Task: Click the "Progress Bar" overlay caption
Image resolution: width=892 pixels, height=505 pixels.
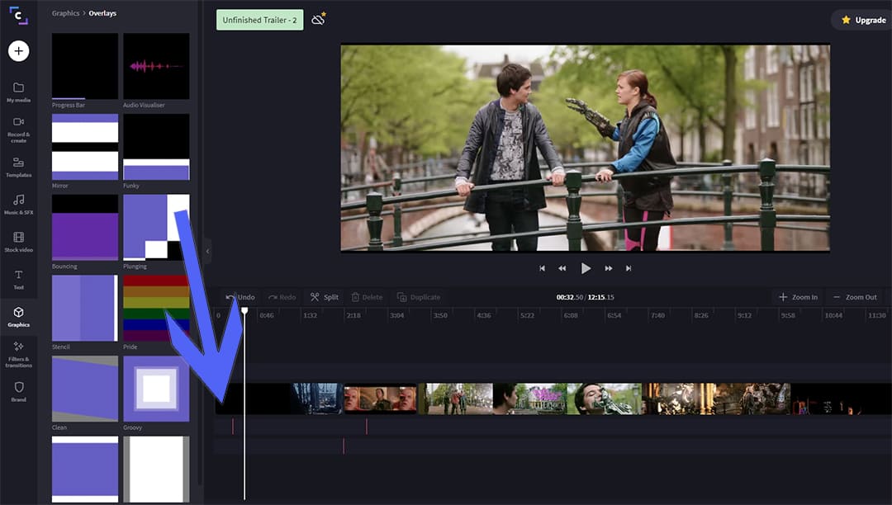Action: click(69, 105)
